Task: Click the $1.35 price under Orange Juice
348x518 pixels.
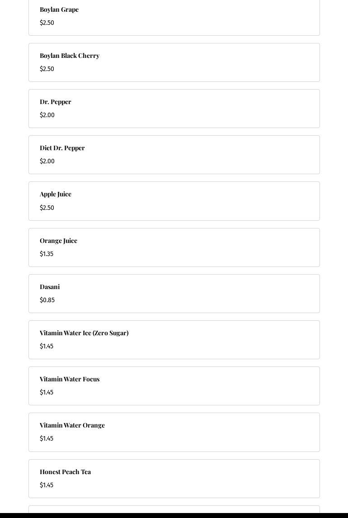Action: pos(47,254)
